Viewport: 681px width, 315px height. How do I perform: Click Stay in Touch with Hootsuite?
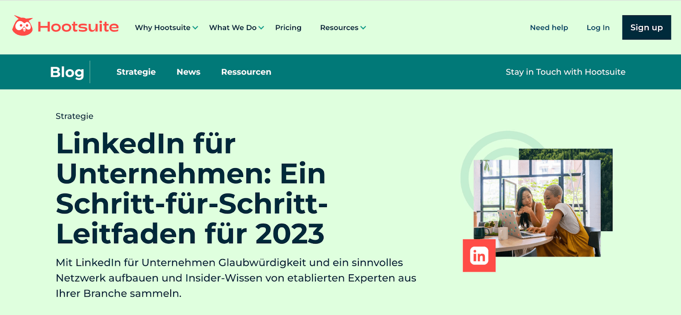coord(566,72)
